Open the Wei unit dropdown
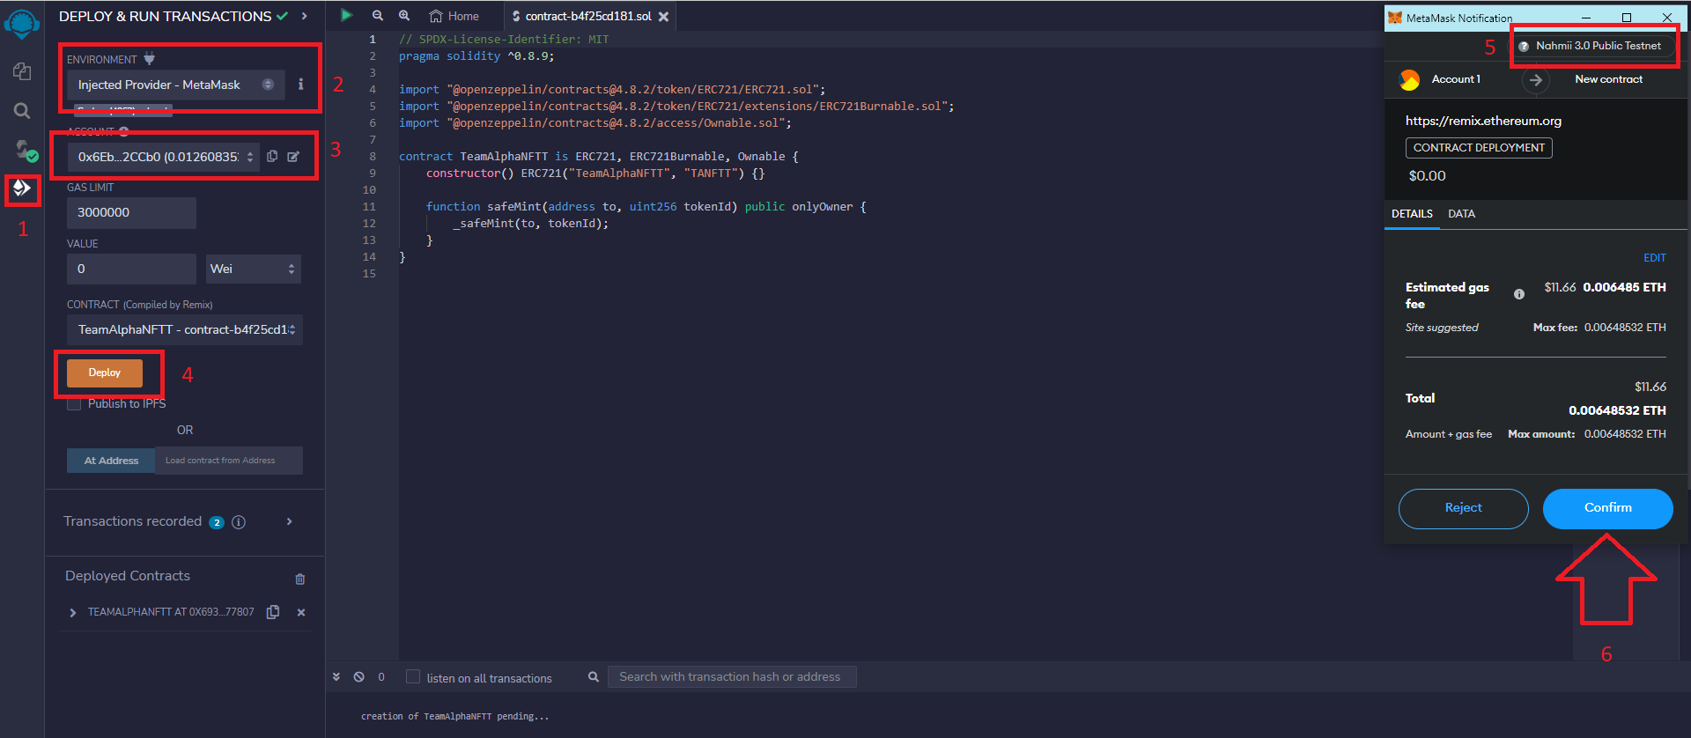Image resolution: width=1691 pixels, height=738 pixels. click(254, 269)
